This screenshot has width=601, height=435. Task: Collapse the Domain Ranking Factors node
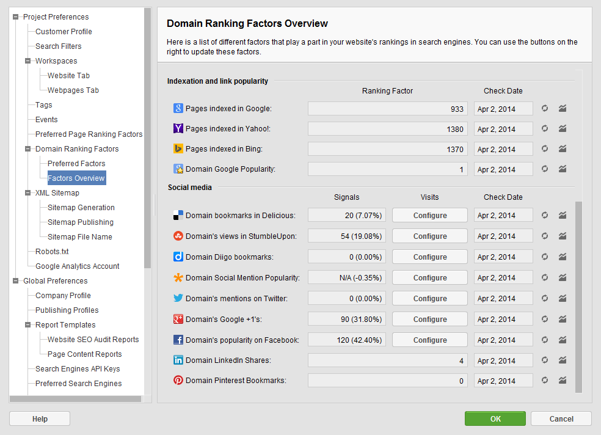(x=28, y=149)
